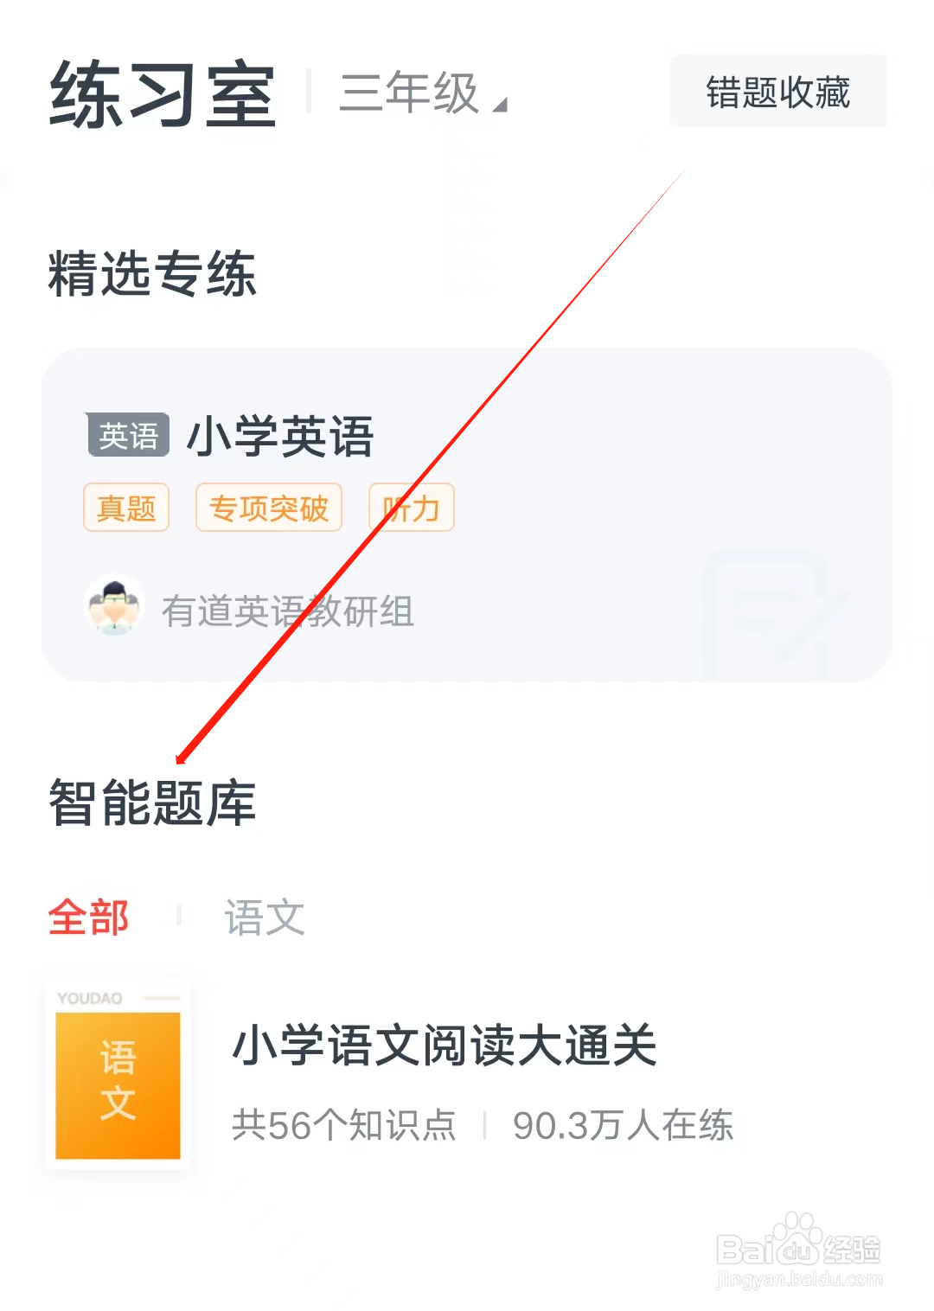This screenshot has width=934, height=1311.
Task: Switch to the 语文 tab
Action: 265,917
